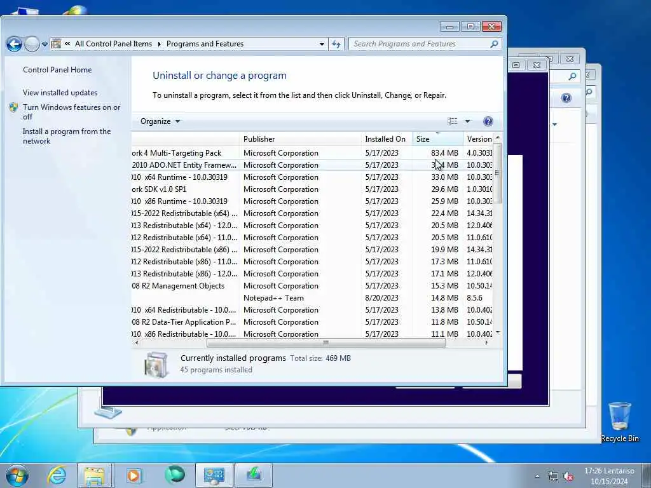
Task: Click the installer taskbar button with green arrow
Action: 254,475
